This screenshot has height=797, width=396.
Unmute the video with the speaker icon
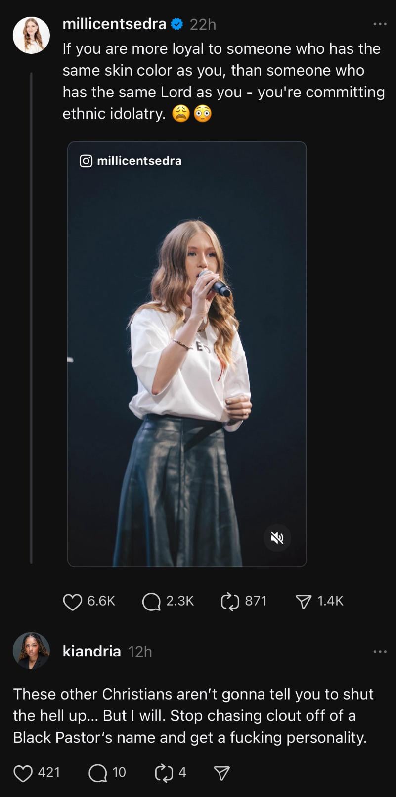[277, 538]
